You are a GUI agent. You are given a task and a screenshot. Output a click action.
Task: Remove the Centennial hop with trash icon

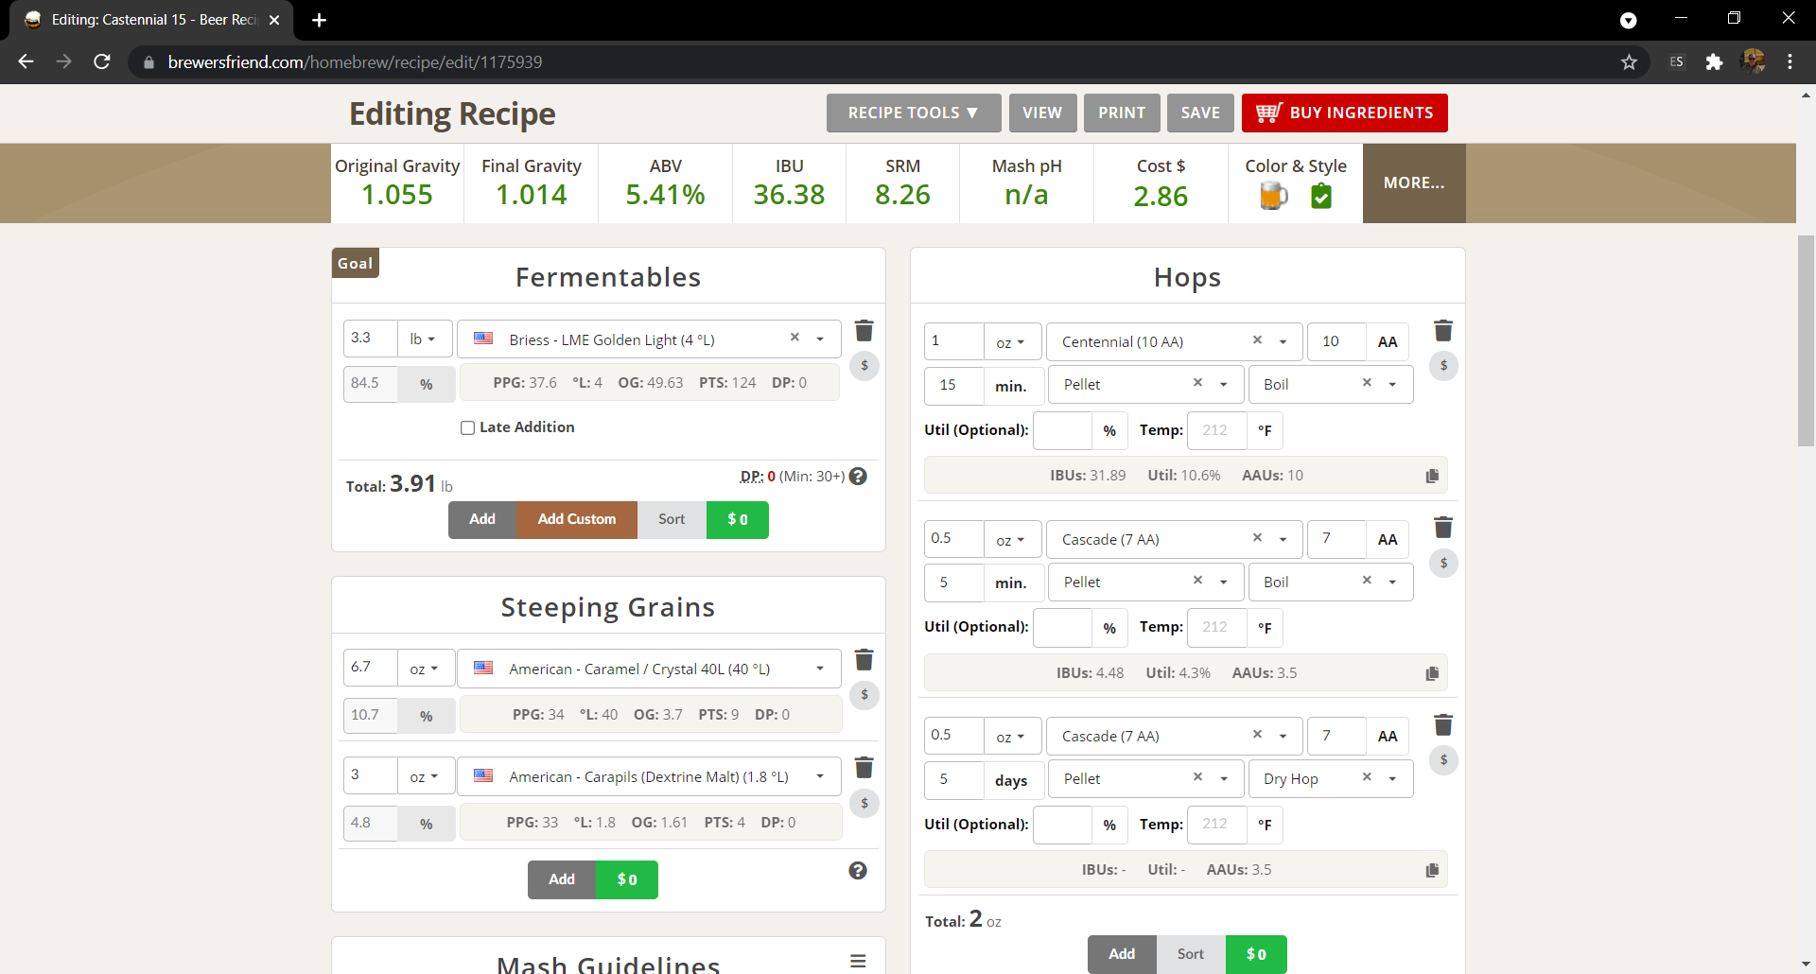(x=1442, y=331)
